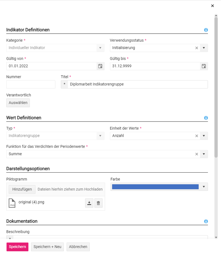The width and height of the screenshot is (221, 254).
Task: Click the Speichern button
Action: (17, 247)
